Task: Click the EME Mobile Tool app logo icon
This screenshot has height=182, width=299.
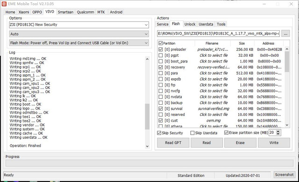Action: point(4,4)
